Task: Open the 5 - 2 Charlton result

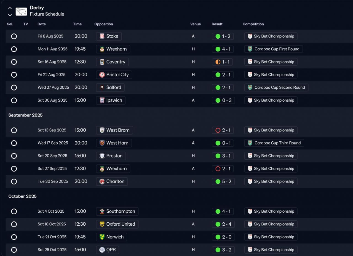Action: click(x=226, y=181)
